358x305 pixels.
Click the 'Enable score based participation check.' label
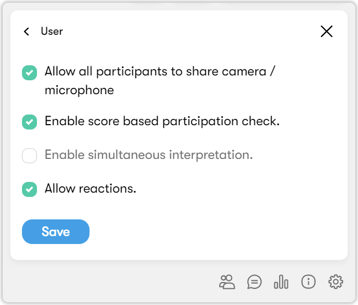[162, 121]
